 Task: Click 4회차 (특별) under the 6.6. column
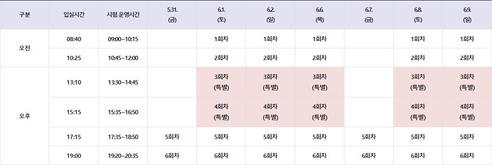click(x=320, y=112)
